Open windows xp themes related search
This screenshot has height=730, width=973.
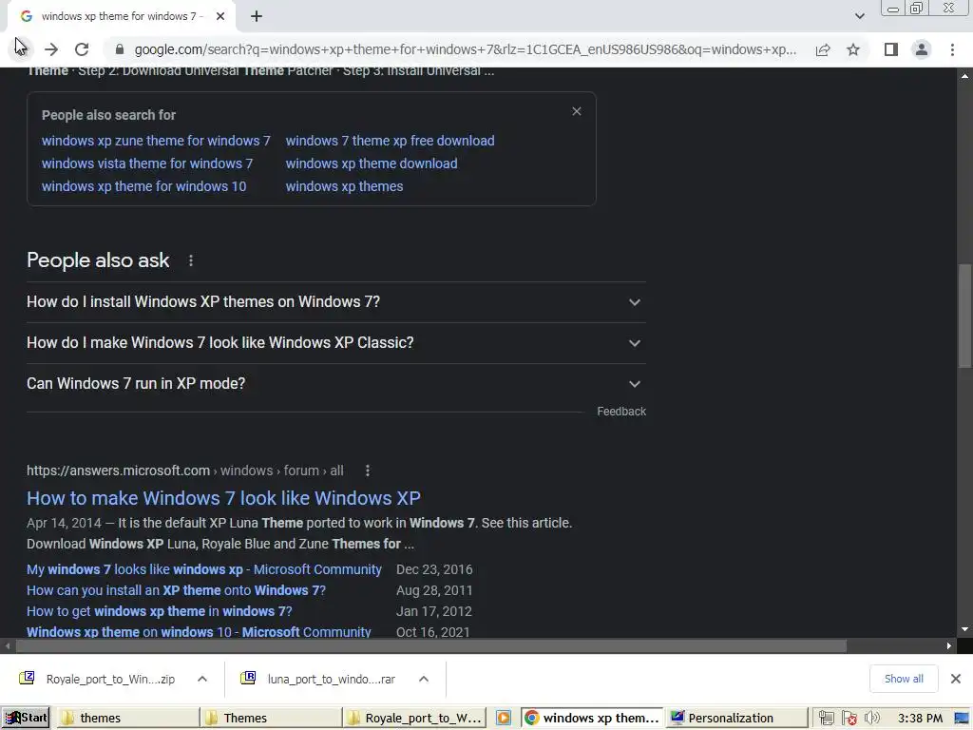click(x=344, y=187)
